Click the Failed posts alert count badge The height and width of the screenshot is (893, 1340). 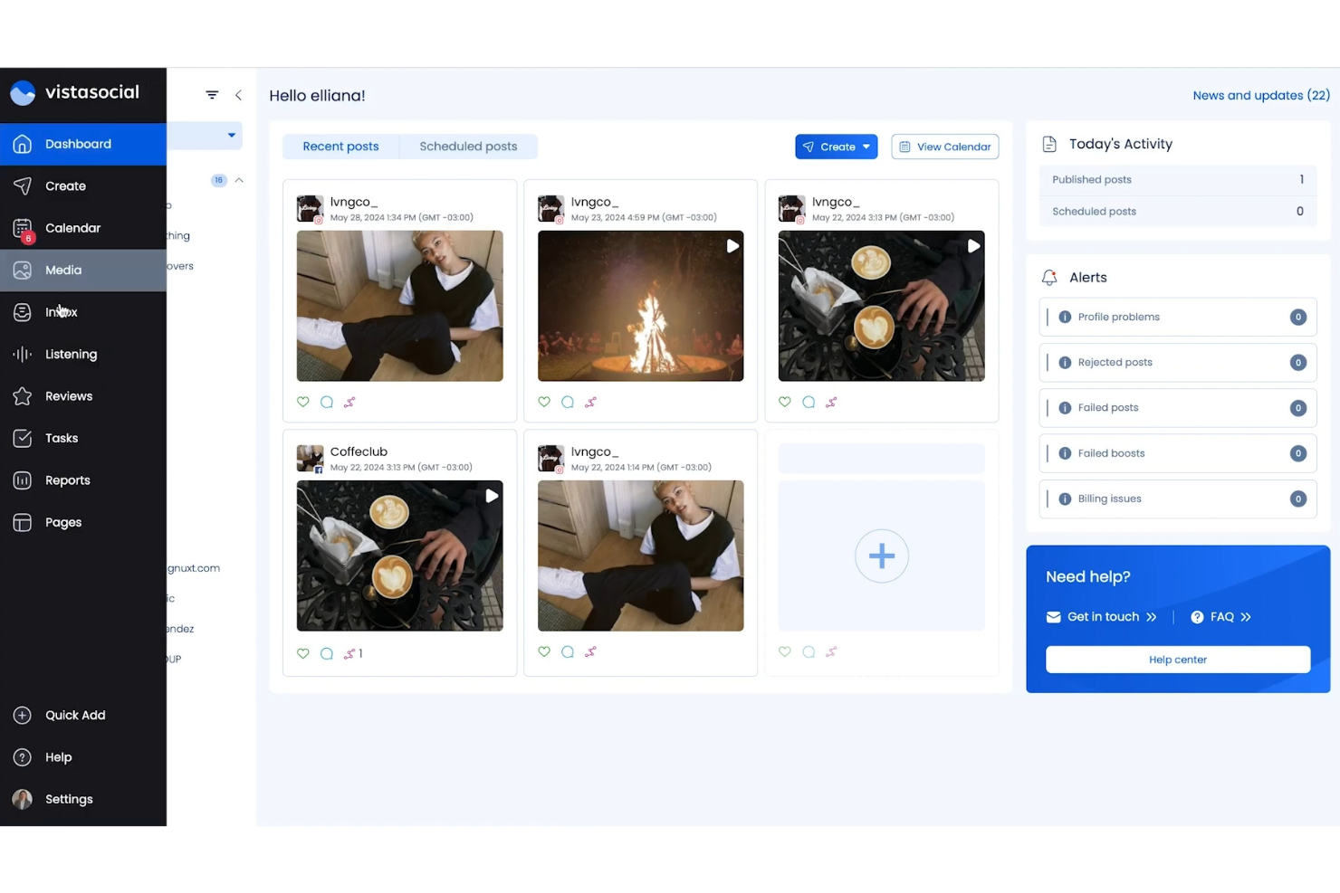point(1297,407)
